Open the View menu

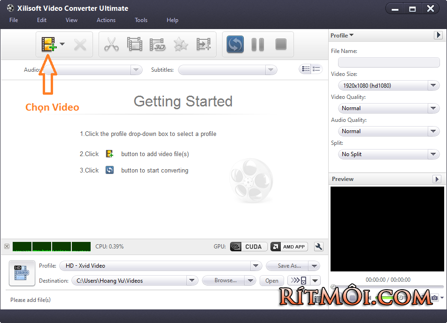[71, 20]
